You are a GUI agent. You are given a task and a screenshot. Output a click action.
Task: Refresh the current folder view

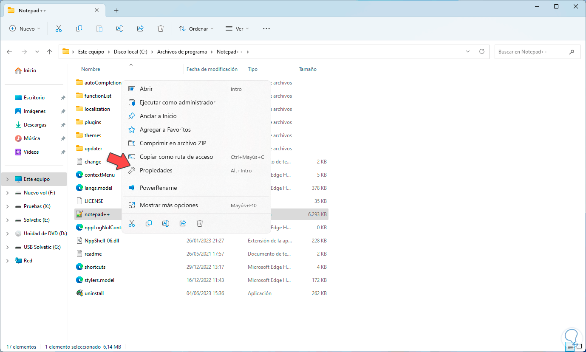point(482,51)
